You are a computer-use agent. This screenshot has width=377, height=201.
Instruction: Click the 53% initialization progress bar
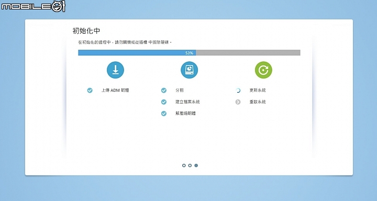tap(189, 53)
